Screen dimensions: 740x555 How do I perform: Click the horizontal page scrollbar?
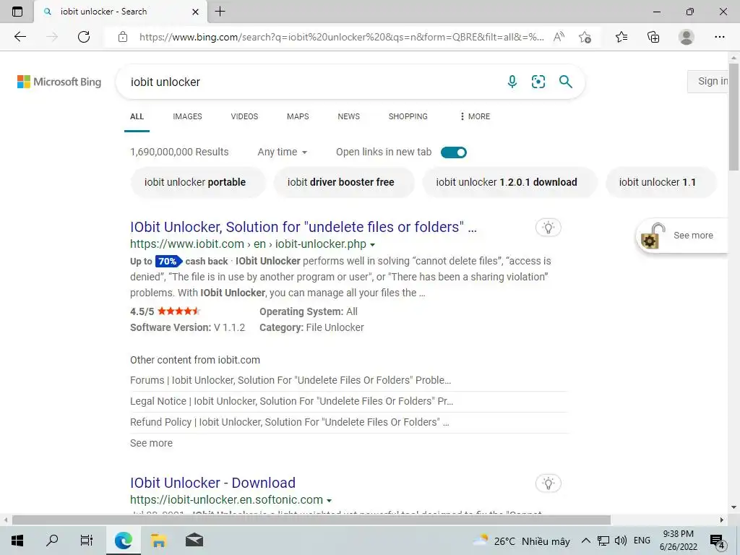click(x=311, y=520)
